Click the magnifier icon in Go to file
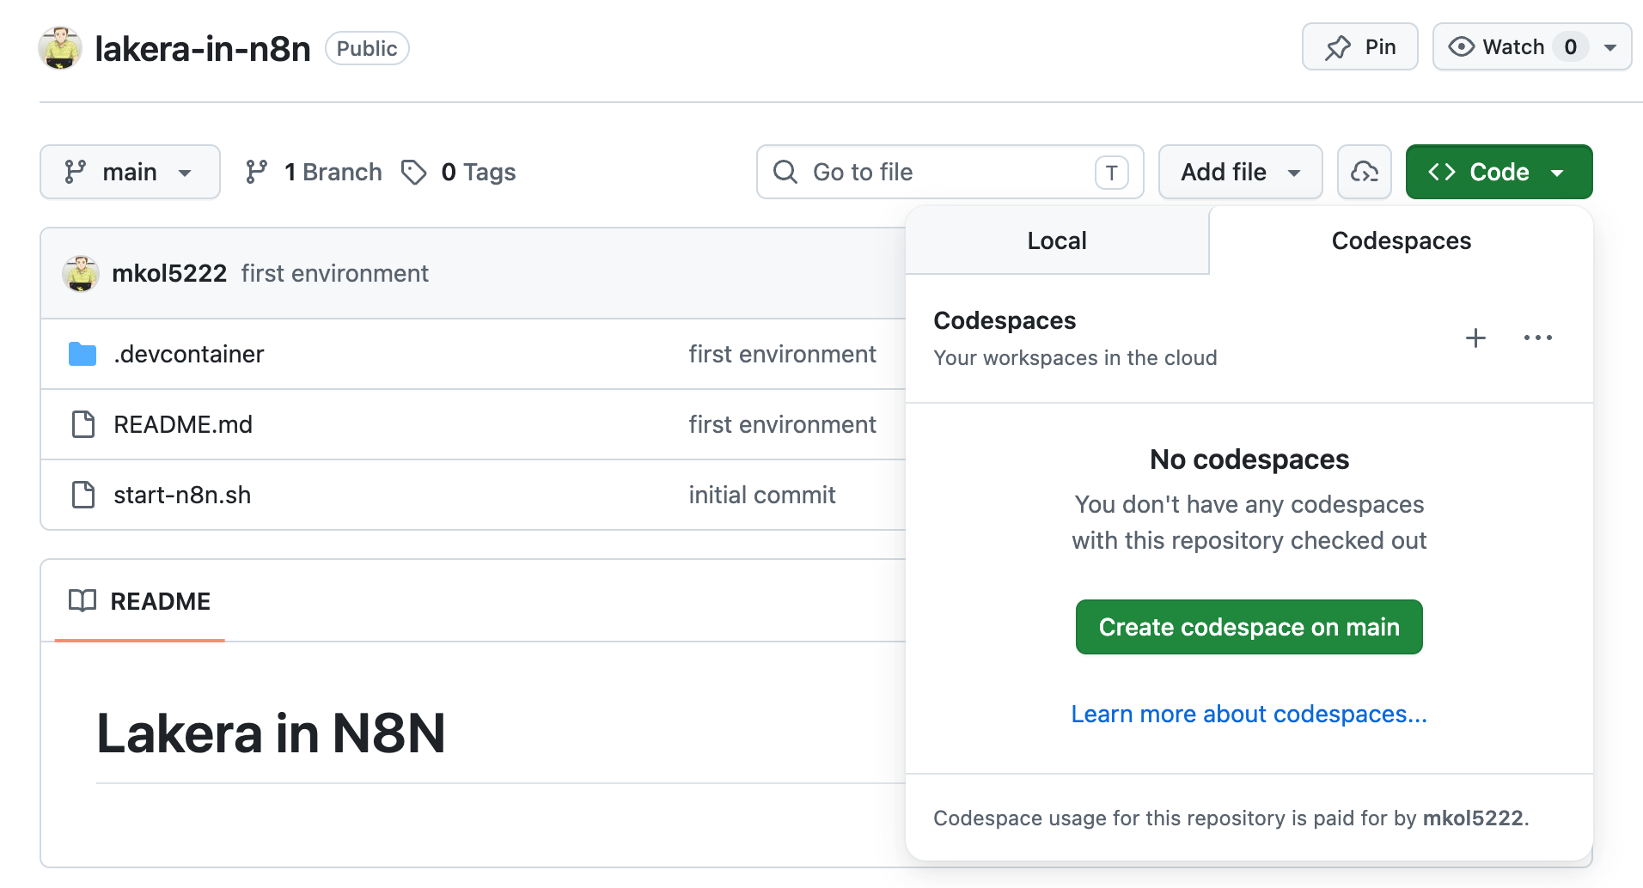This screenshot has height=888, width=1643. (785, 172)
